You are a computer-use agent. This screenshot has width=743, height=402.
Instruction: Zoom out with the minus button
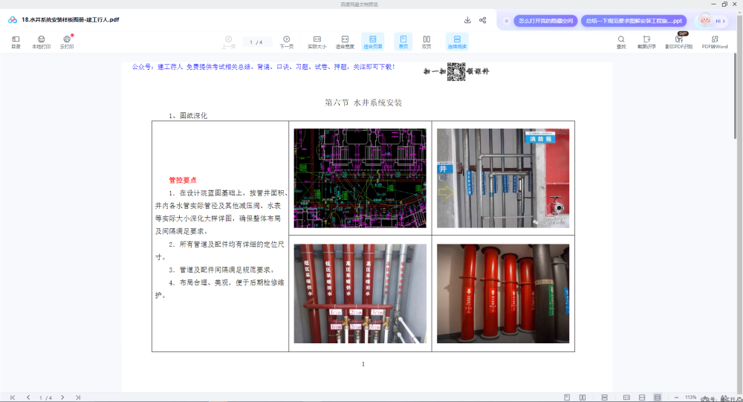[x=676, y=398]
